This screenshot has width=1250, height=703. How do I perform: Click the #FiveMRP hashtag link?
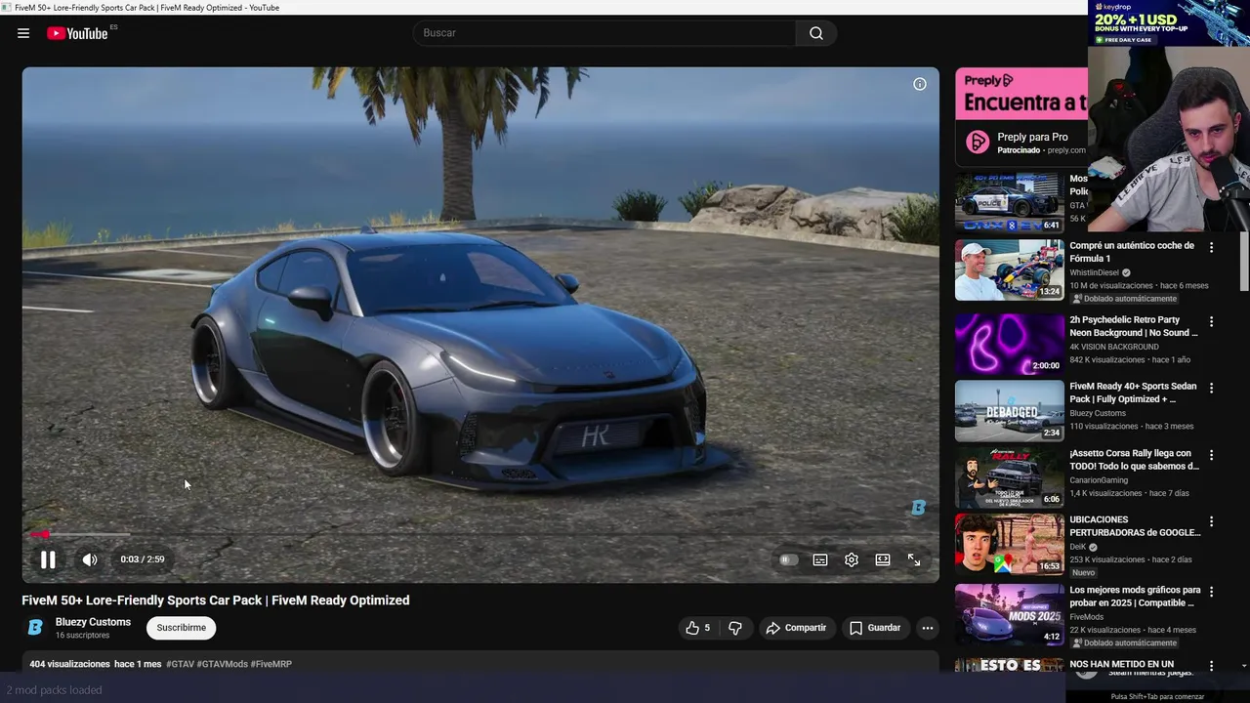click(x=271, y=664)
